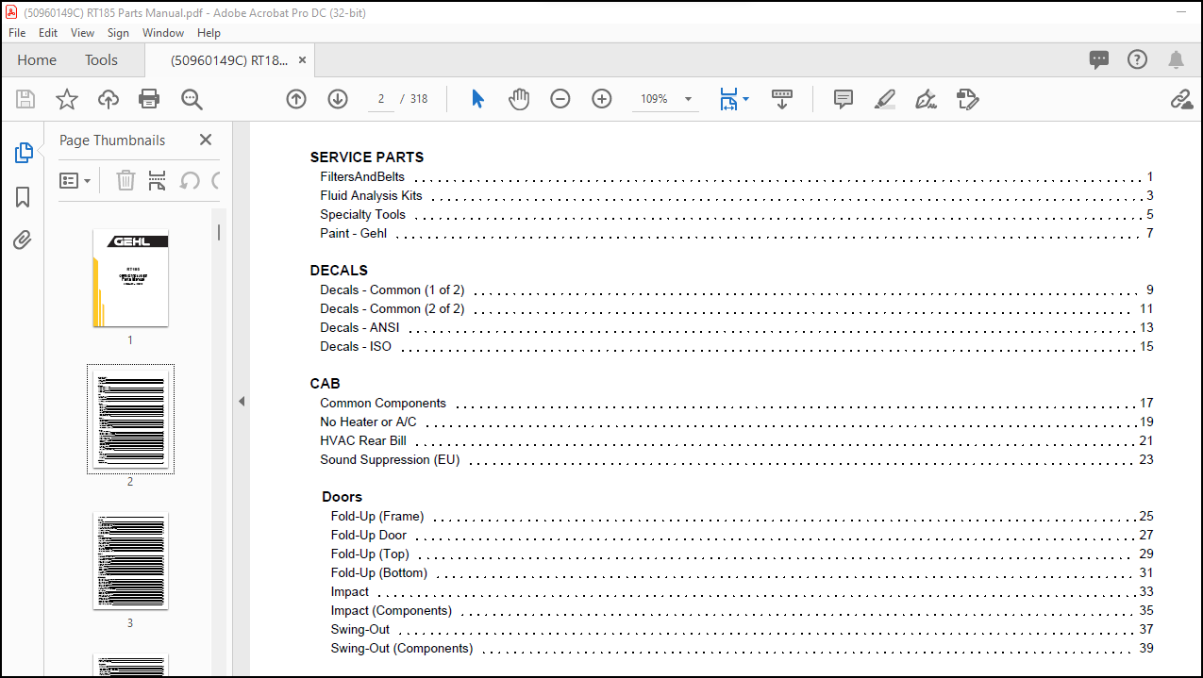This screenshot has width=1203, height=678.
Task: Open the notifications bell
Action: [1176, 59]
